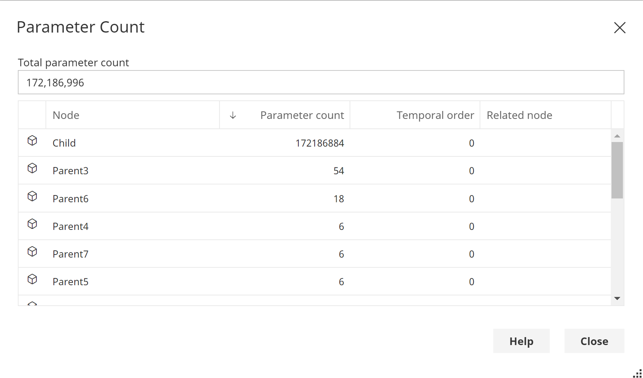643x378 pixels.
Task: Click the Help button
Action: point(521,341)
